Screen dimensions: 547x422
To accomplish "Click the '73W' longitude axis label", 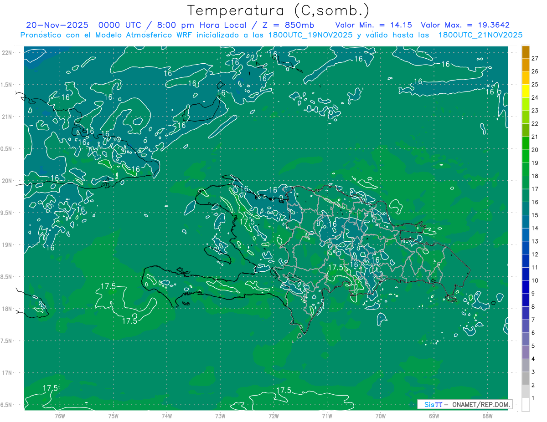I will [220, 416].
